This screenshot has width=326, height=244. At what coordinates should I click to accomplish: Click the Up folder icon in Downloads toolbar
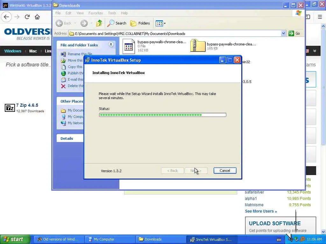99,23
